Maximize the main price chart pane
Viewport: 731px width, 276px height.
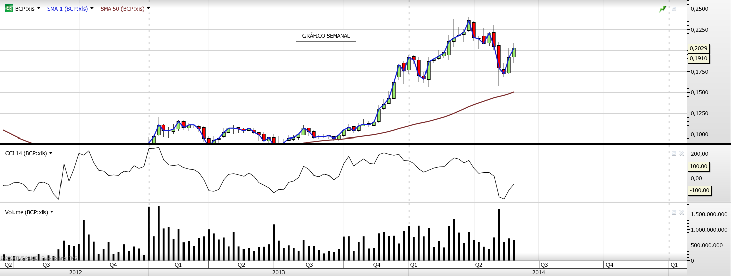(x=674, y=9)
